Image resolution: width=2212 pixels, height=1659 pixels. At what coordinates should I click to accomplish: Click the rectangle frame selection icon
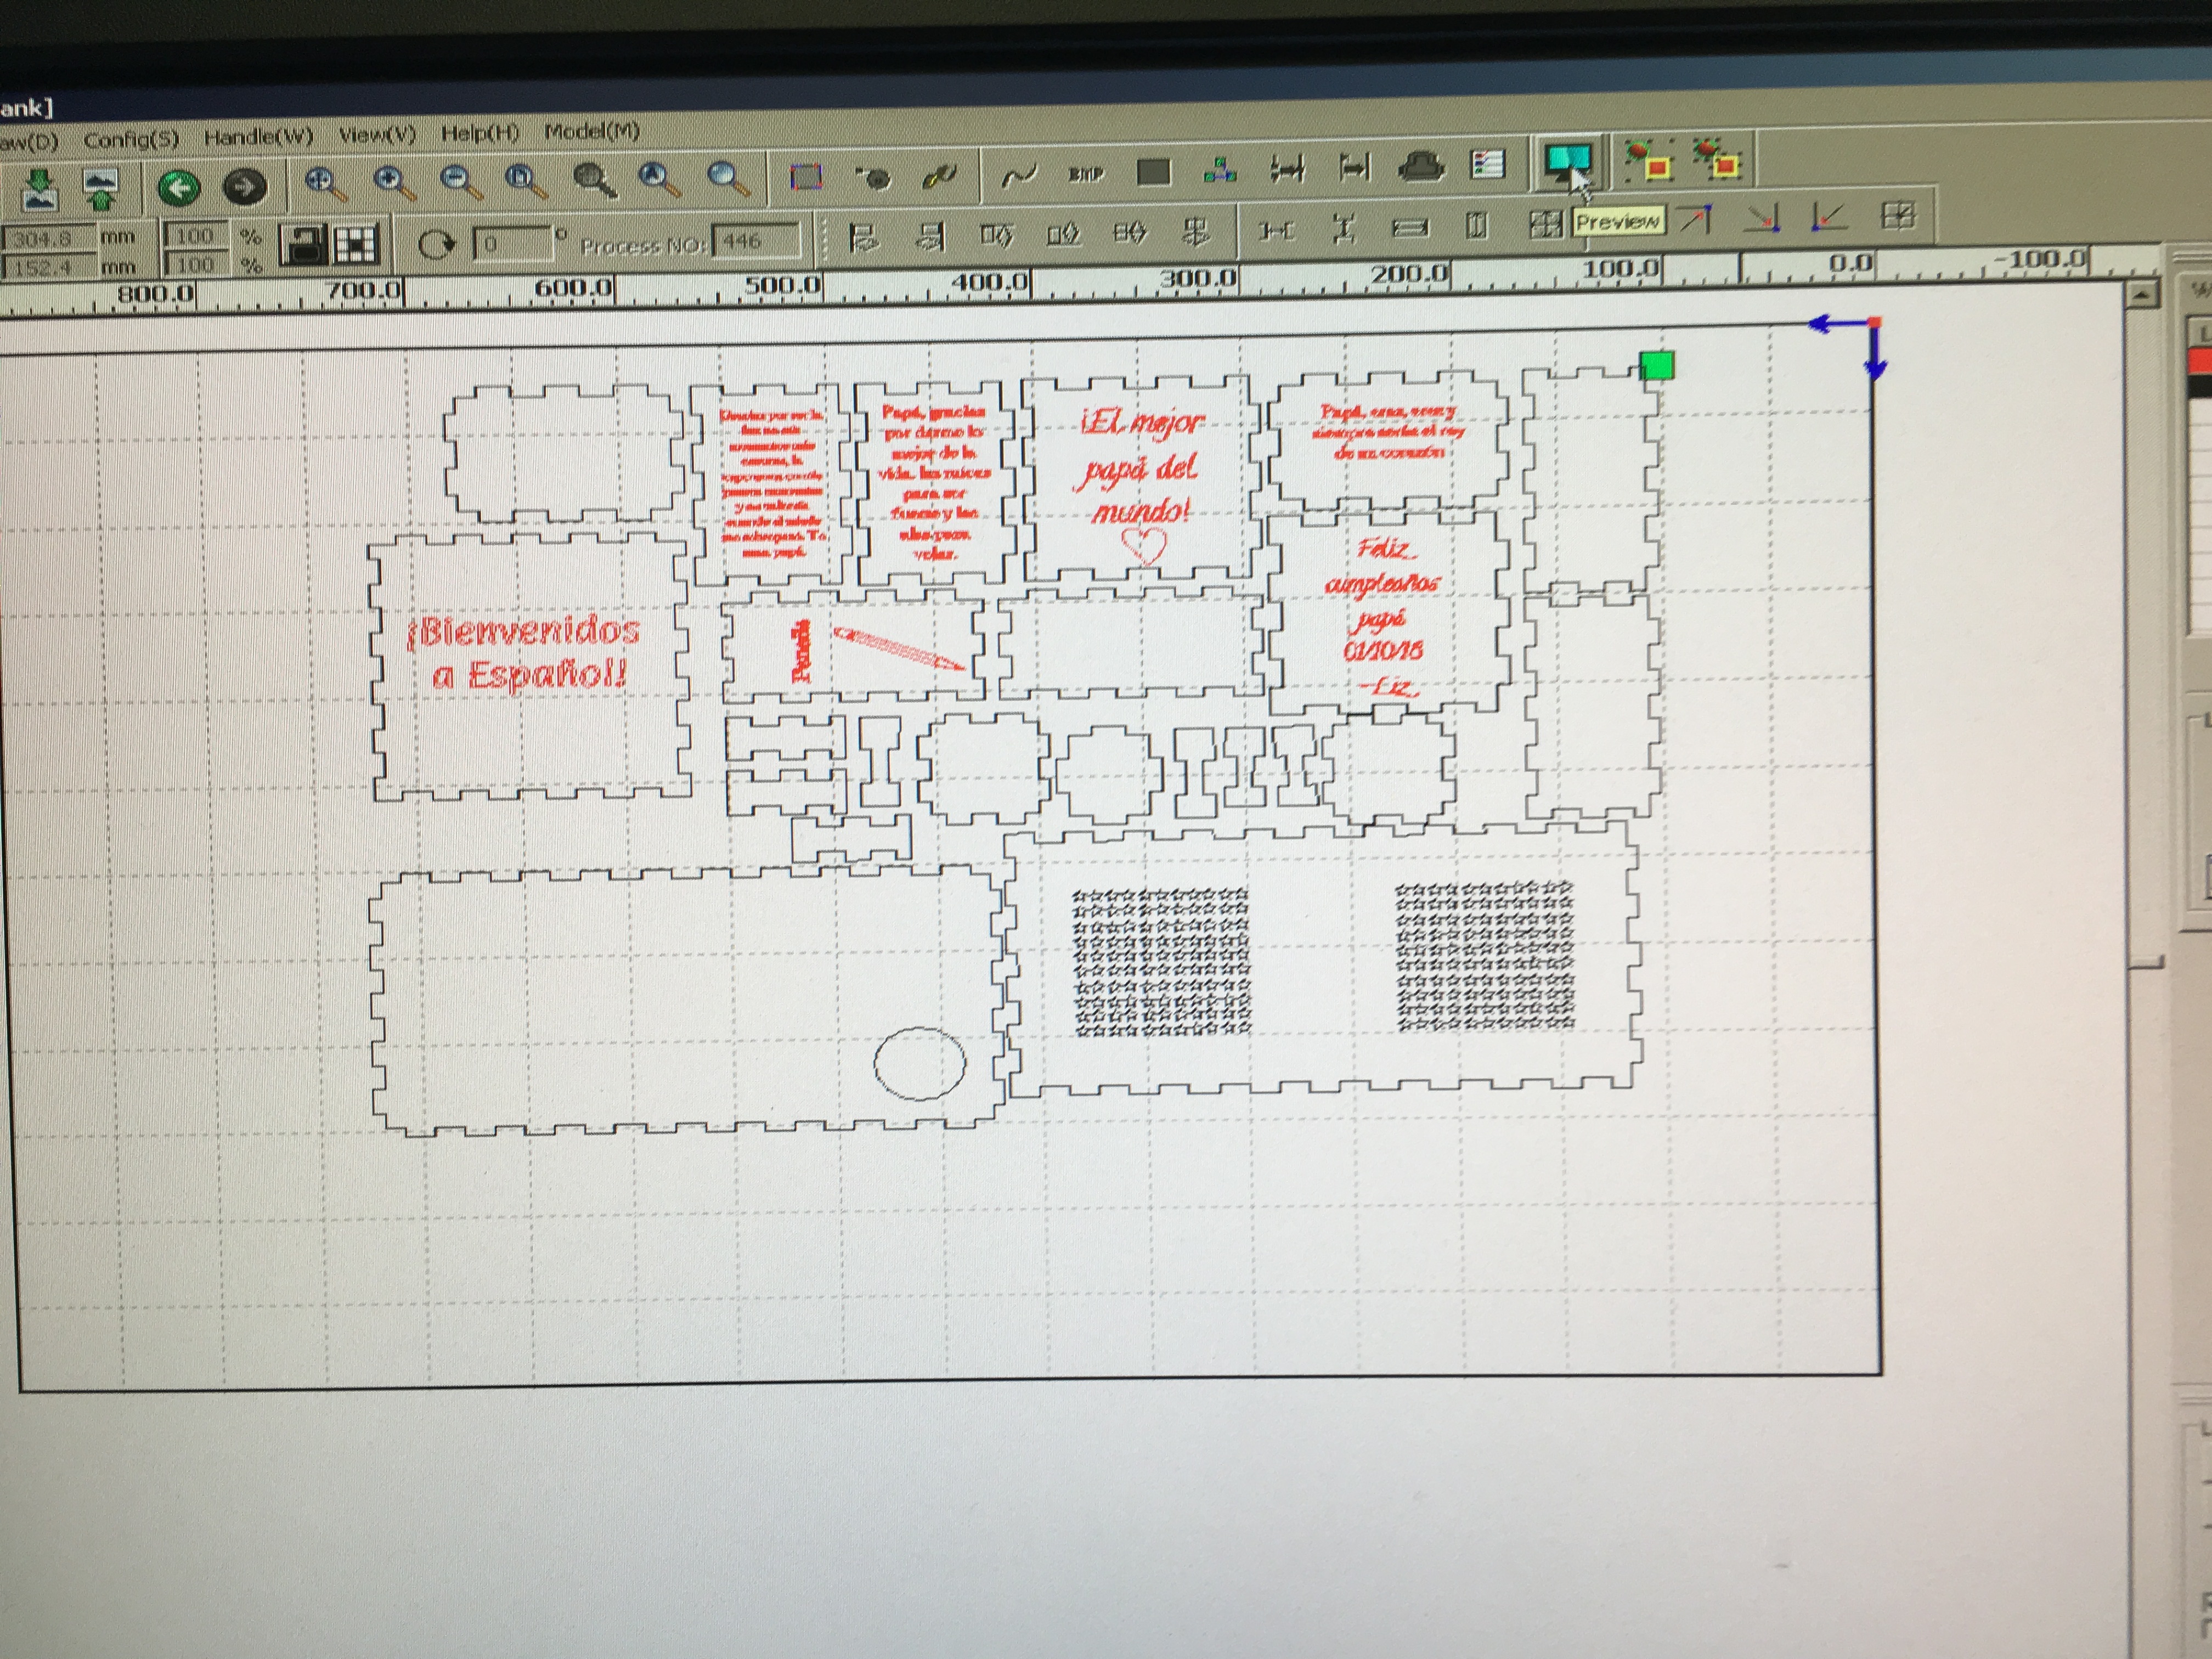(806, 178)
